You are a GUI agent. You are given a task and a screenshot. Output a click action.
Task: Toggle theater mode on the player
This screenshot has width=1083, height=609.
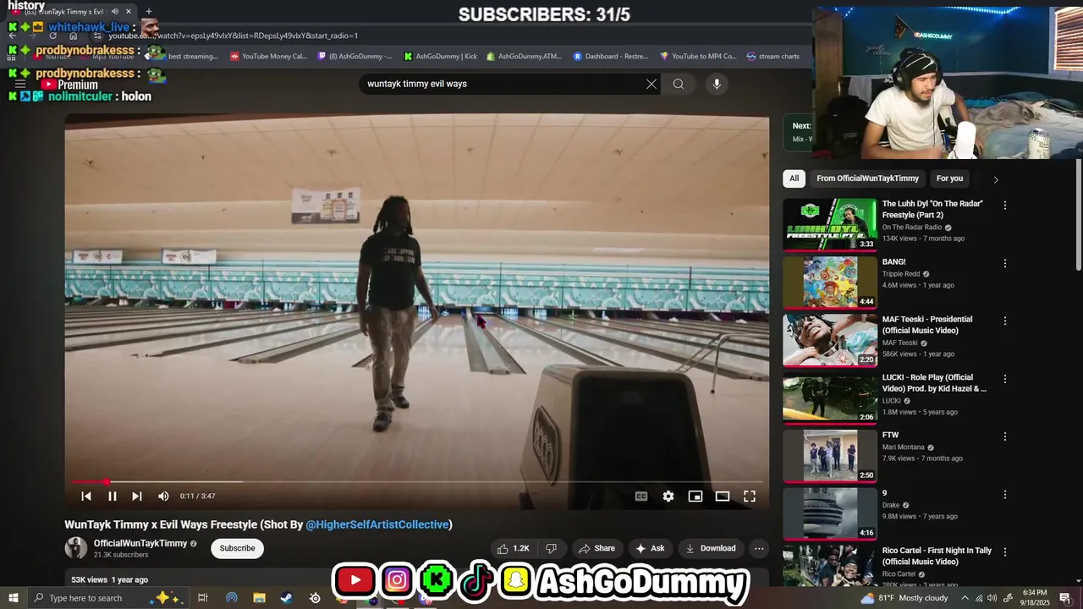pos(723,497)
